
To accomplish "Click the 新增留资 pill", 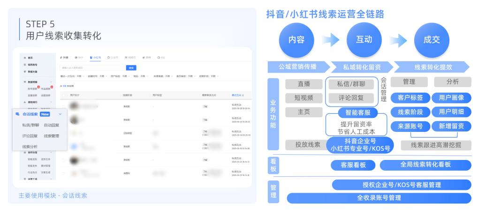I will (451, 126).
